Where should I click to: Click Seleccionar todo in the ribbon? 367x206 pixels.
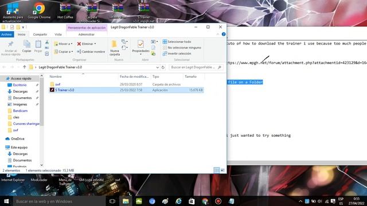(177, 42)
